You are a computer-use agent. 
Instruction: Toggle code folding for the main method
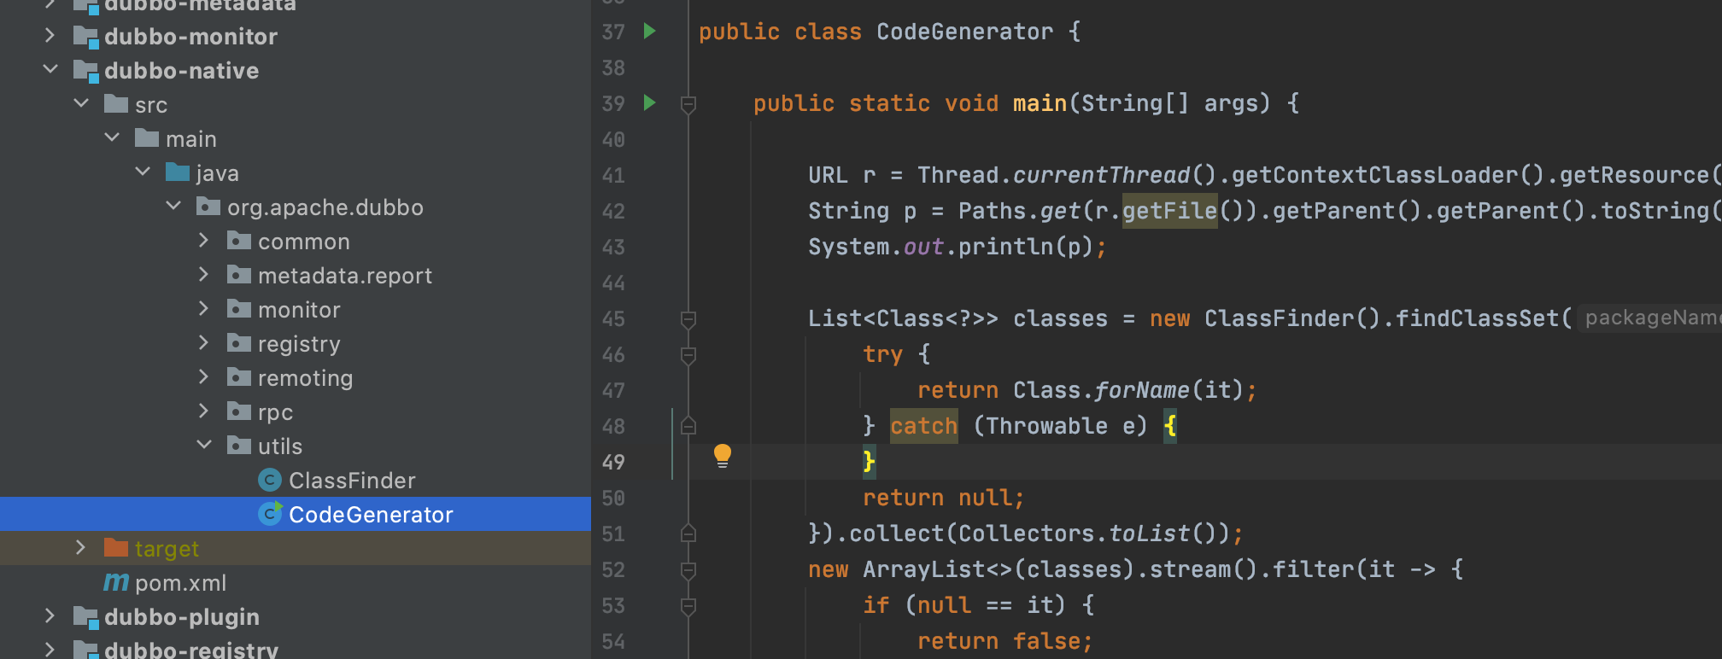[x=688, y=104]
